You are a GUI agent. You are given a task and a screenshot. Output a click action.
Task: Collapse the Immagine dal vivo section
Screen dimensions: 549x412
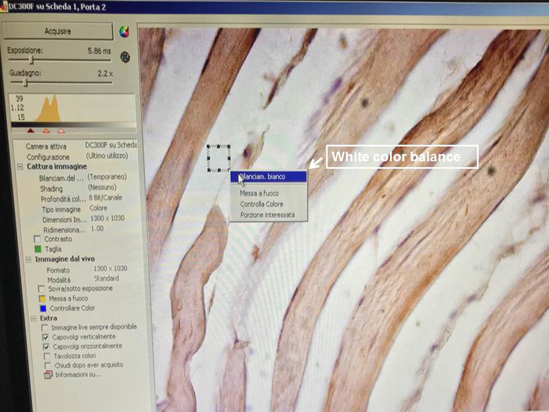click(x=28, y=260)
